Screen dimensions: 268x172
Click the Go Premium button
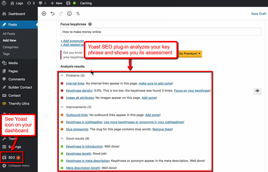pyautogui.click(x=190, y=54)
